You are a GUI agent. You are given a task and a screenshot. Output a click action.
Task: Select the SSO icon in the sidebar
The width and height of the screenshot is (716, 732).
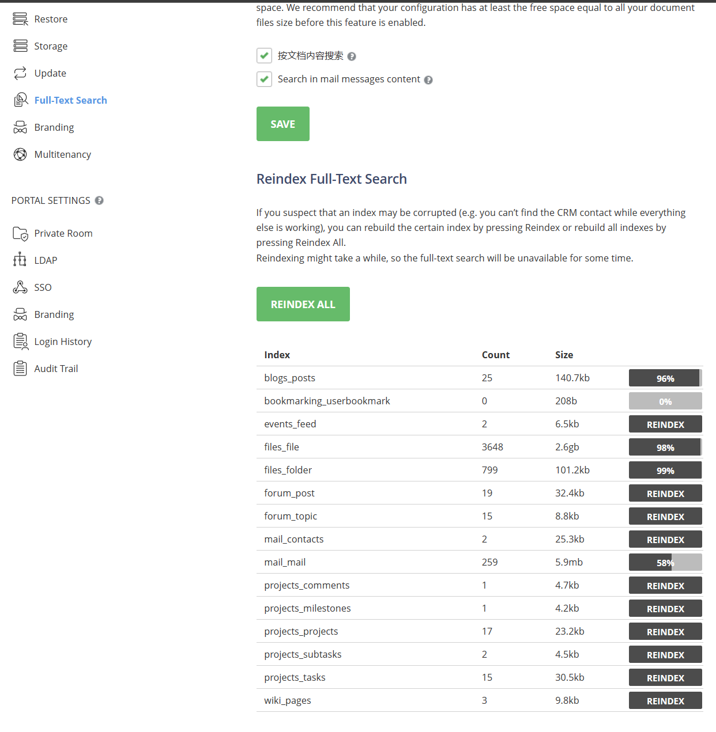tap(20, 287)
